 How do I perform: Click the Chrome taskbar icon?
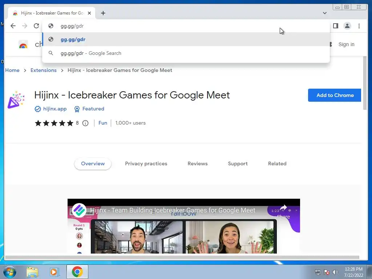[x=77, y=272]
